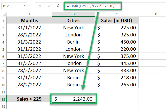Viewport: 166px width, 109px height.
Task: Select New York cell in row 6
Action: pyautogui.click(x=74, y=56)
